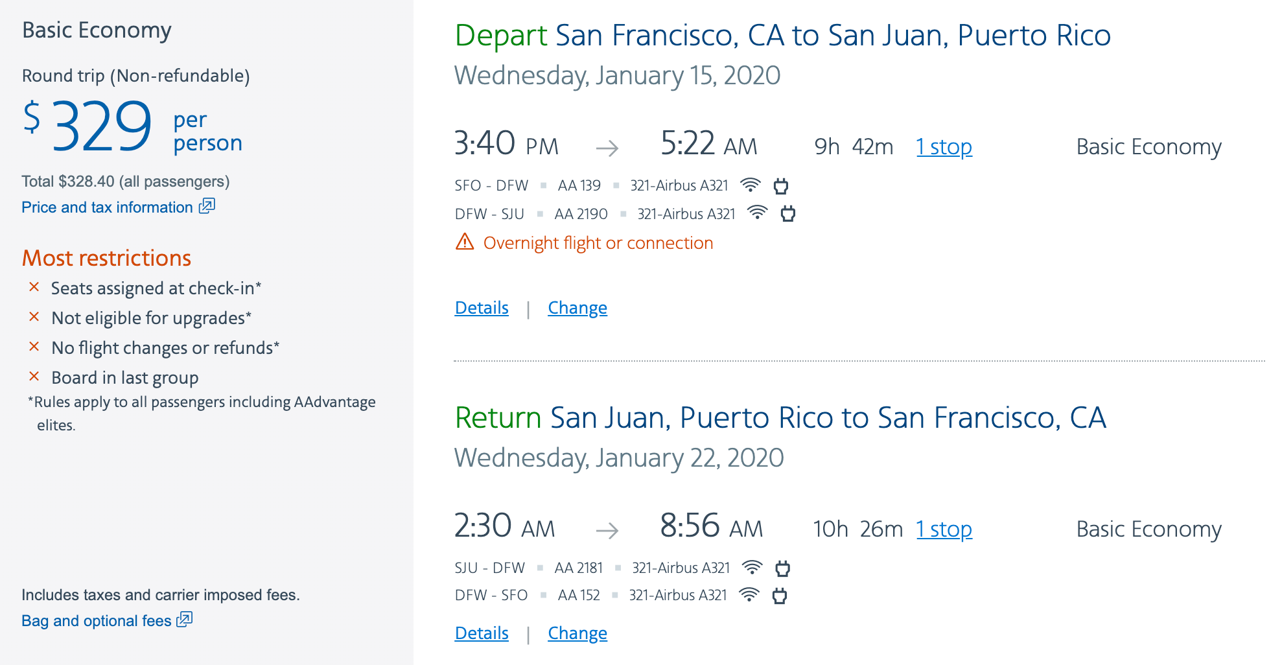
Task: Open Bag and optional fees link
Action: [x=96, y=621]
